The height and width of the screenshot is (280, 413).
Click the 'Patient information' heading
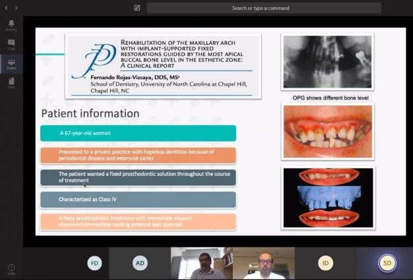(x=90, y=113)
